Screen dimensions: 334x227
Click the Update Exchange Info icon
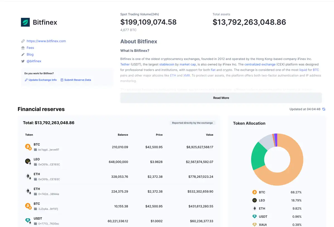(x=26, y=80)
